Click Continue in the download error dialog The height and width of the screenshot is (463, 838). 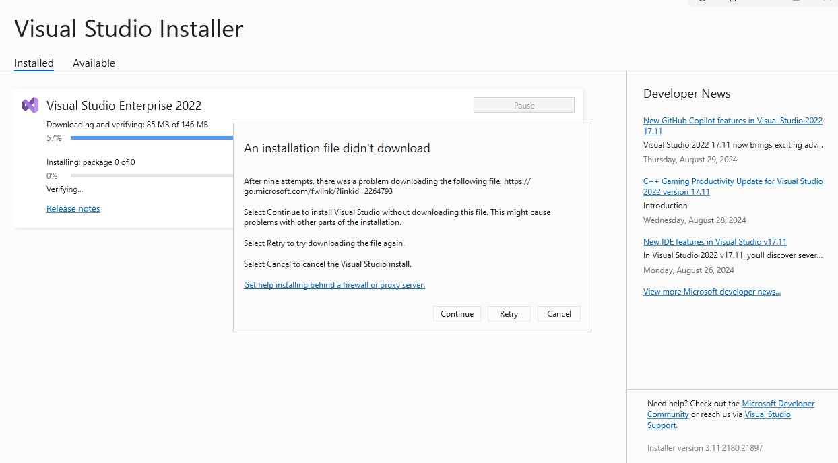457,314
